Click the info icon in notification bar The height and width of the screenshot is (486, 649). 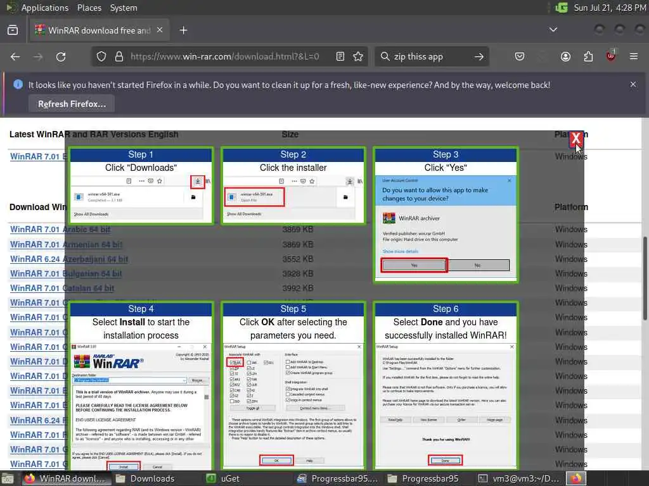(x=18, y=84)
